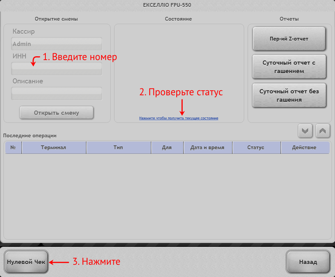Screen dimensions: 335x277
Task: Click the Нулевой Чек button
Action: (26, 262)
